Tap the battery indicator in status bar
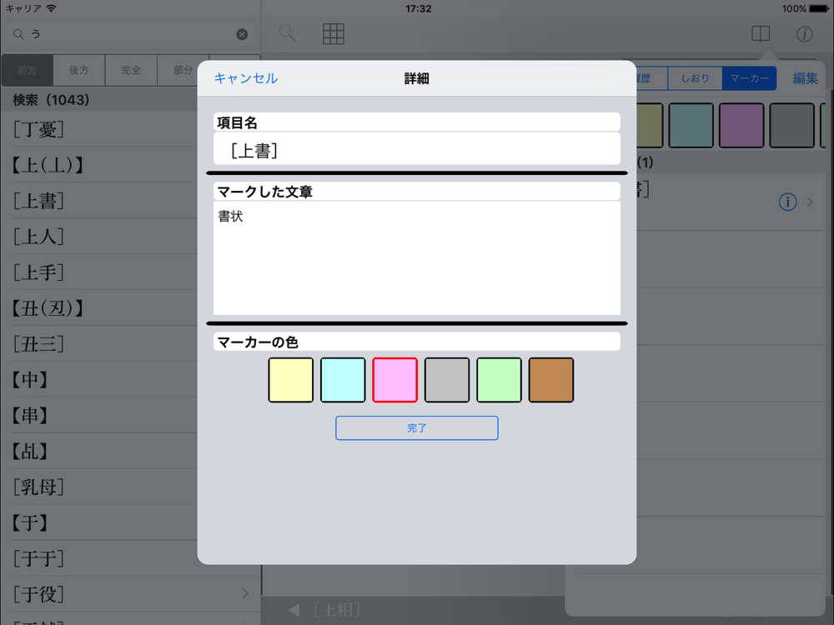The image size is (834, 625). 819,9
